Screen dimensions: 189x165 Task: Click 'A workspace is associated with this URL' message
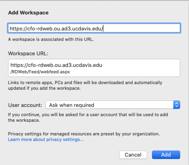[51, 39]
